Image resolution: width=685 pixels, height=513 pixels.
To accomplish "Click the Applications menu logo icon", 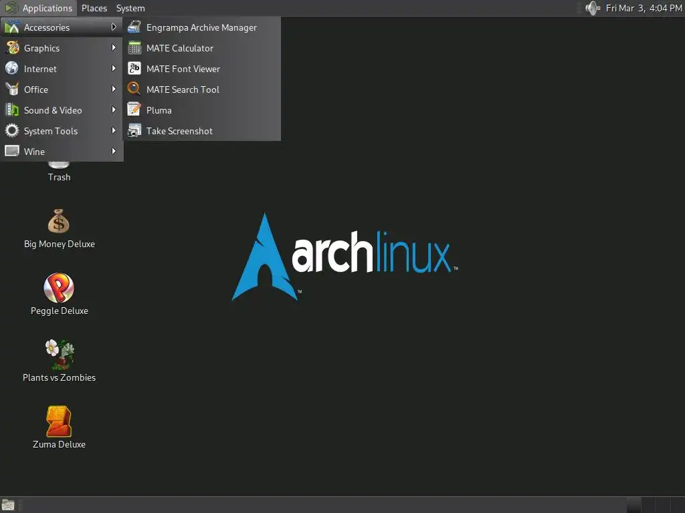I will point(11,8).
